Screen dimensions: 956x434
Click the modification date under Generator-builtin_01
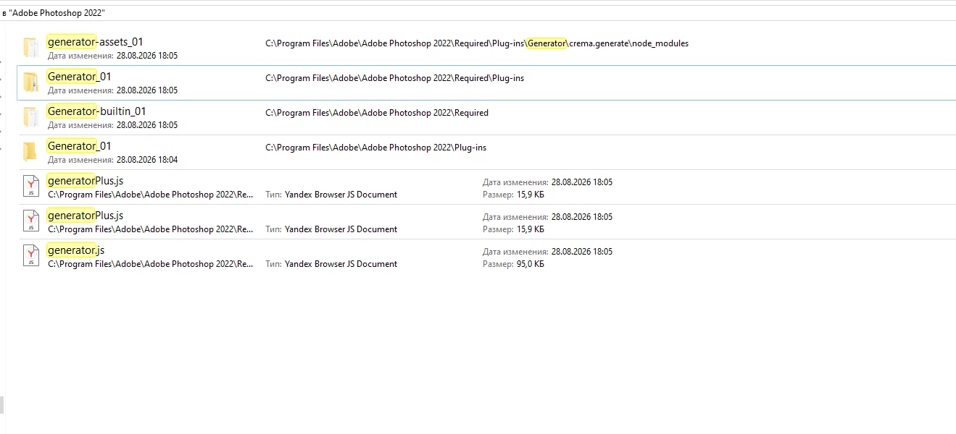[x=147, y=125]
